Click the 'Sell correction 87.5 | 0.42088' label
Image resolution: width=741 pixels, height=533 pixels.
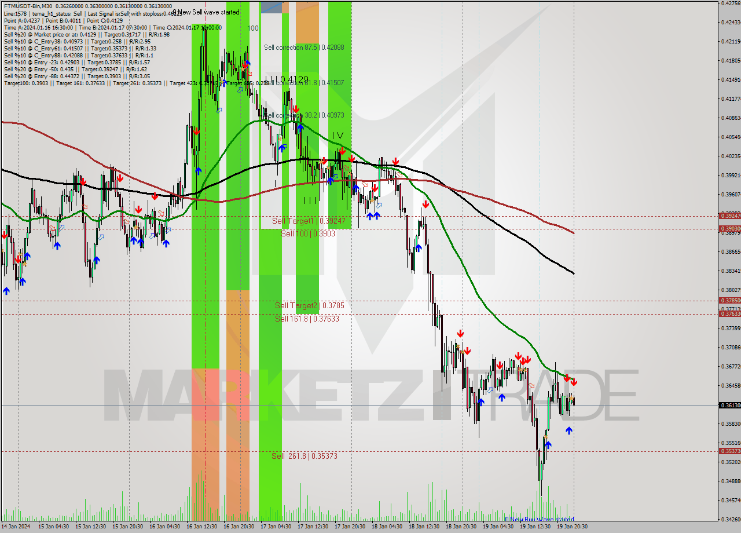tap(304, 48)
